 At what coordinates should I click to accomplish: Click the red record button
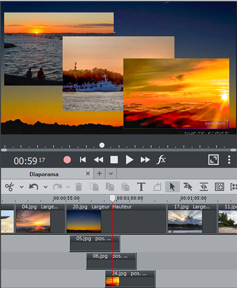67,160
